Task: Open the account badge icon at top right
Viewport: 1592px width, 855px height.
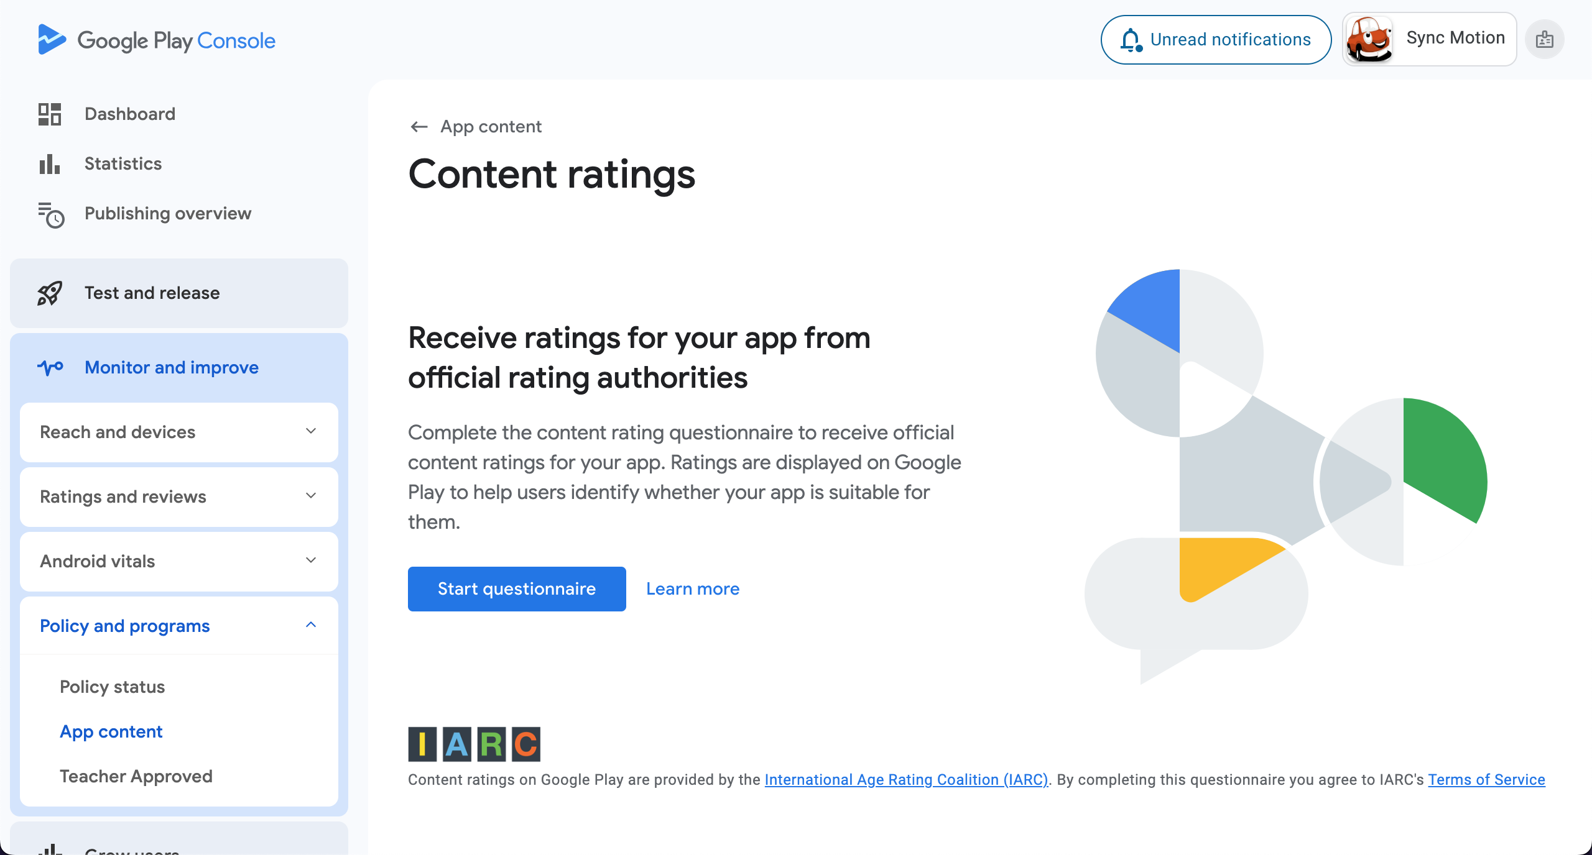Action: coord(1545,40)
